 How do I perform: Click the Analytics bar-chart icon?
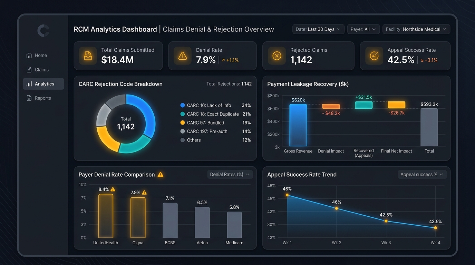[29, 84]
